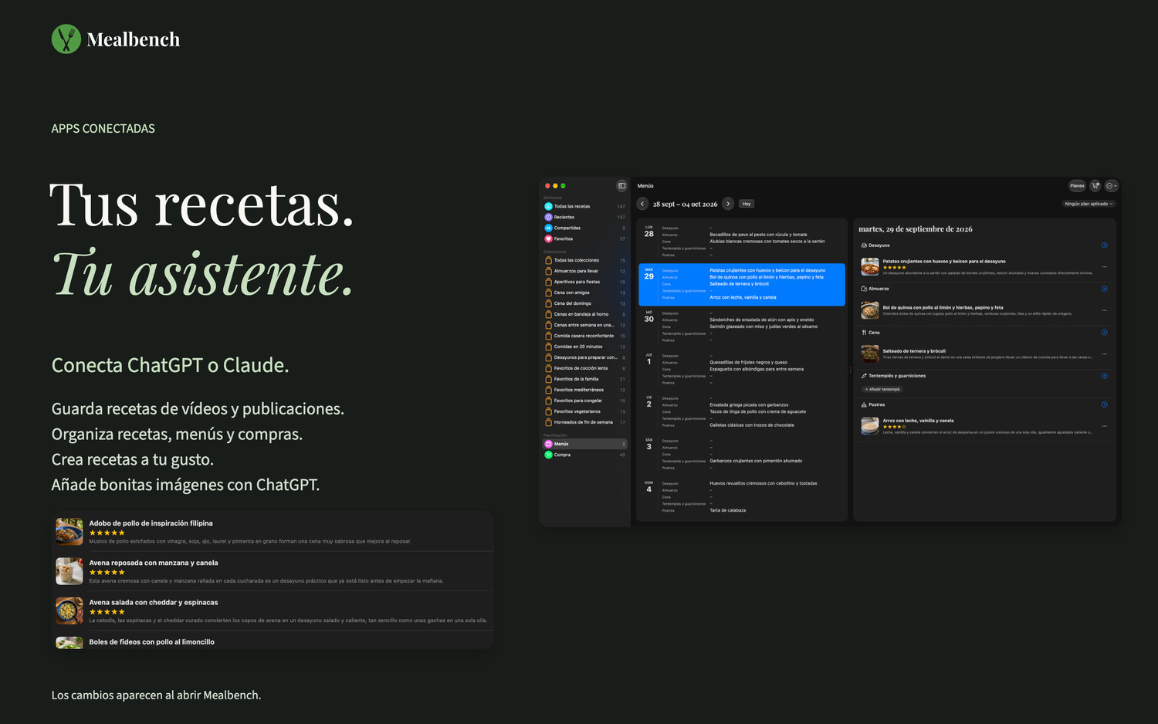Viewport: 1158px width, 724px height.
Task: Select Friday 2 in the week list
Action: (742, 411)
